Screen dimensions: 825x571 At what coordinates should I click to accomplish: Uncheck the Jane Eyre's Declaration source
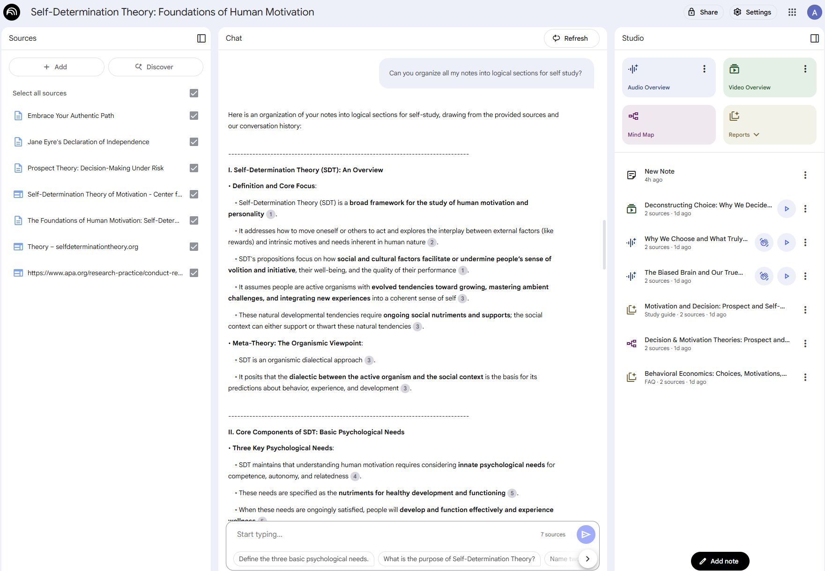point(193,141)
